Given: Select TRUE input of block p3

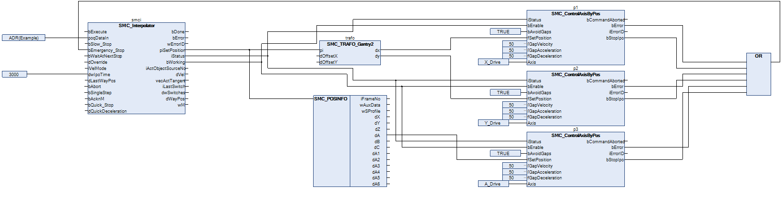Looking at the screenshot, I should click(x=503, y=154).
